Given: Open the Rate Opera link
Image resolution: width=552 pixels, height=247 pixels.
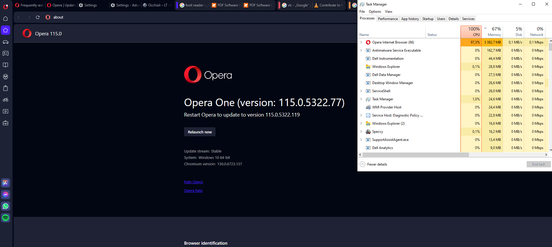Looking at the screenshot, I should 193,182.
